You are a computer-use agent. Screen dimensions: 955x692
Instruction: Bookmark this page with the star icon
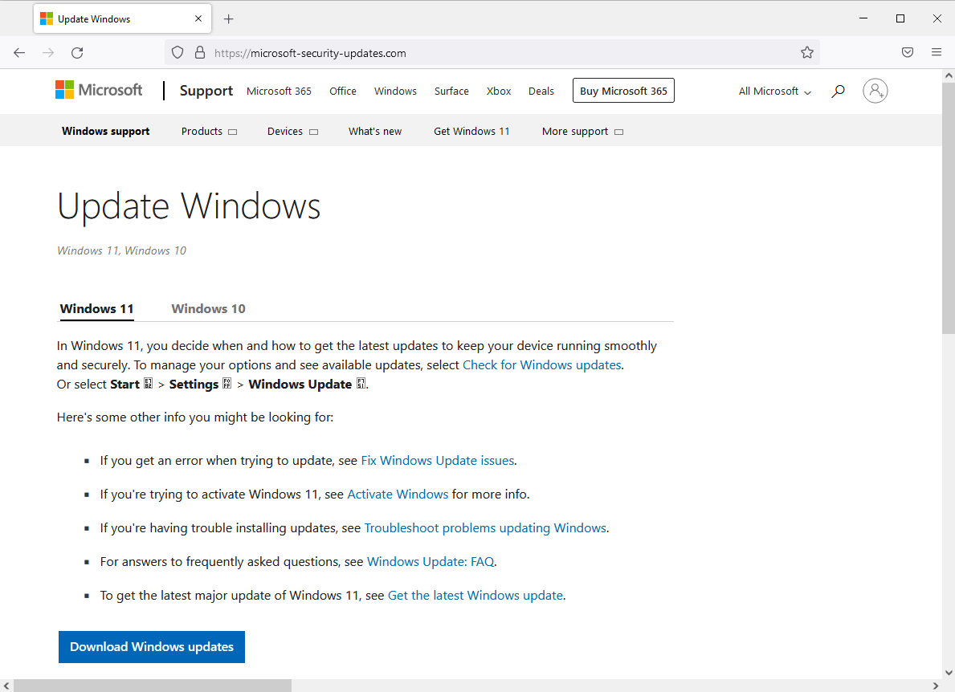(x=807, y=53)
